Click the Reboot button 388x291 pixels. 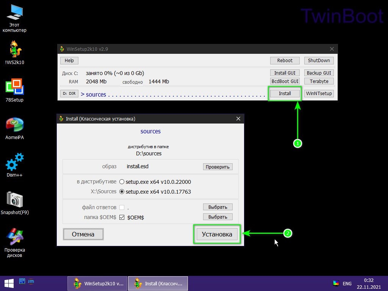[285, 61]
